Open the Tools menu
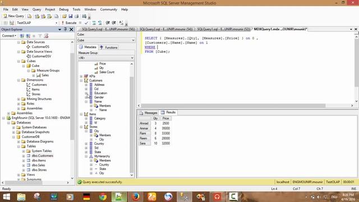Image resolution: width=359 pixels, height=202 pixels. click(x=76, y=10)
